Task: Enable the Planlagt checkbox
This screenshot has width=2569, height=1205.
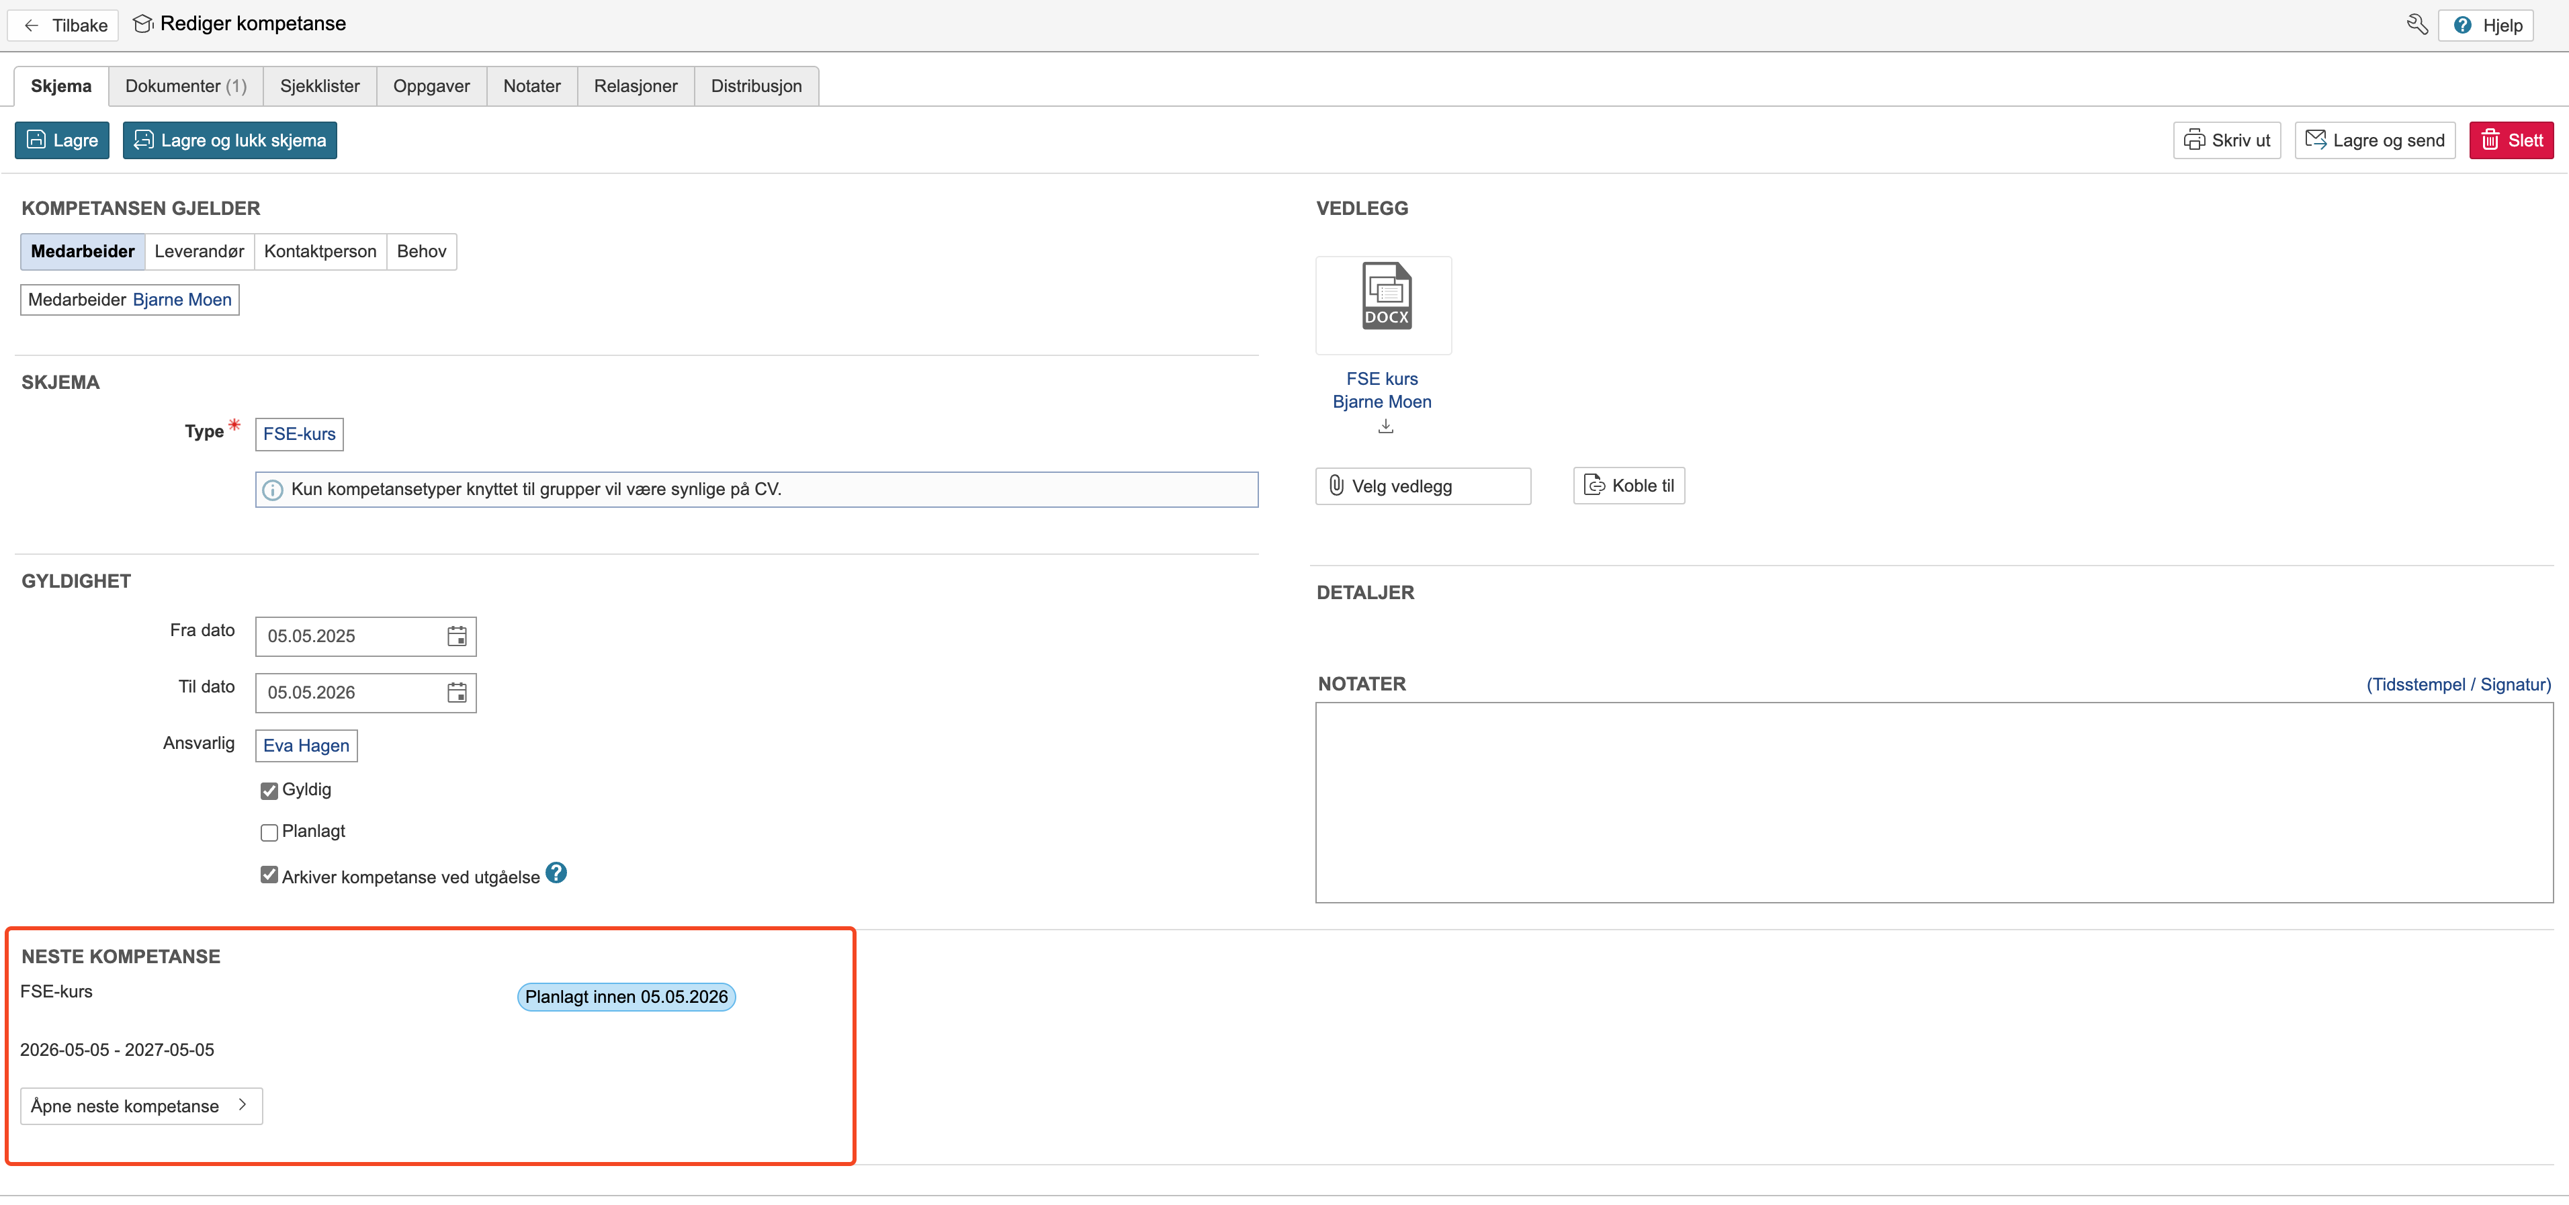Action: pyautogui.click(x=269, y=832)
